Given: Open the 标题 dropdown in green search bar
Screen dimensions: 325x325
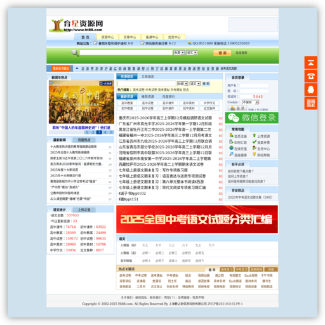Looking at the screenshot, I should [x=179, y=53].
